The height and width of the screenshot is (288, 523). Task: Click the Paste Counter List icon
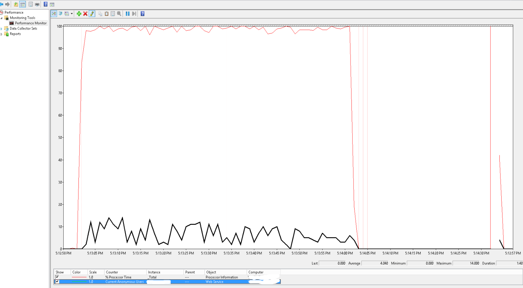tap(106, 14)
